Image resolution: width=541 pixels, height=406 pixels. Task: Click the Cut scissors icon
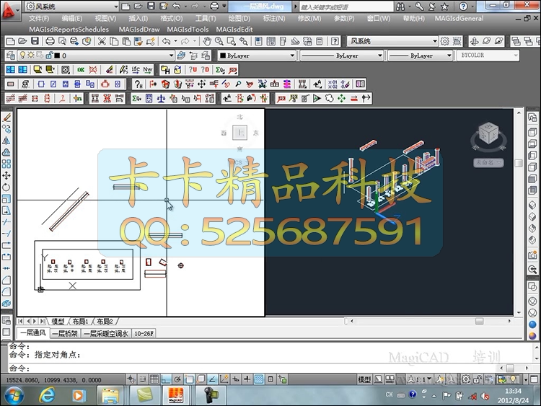tap(102, 41)
